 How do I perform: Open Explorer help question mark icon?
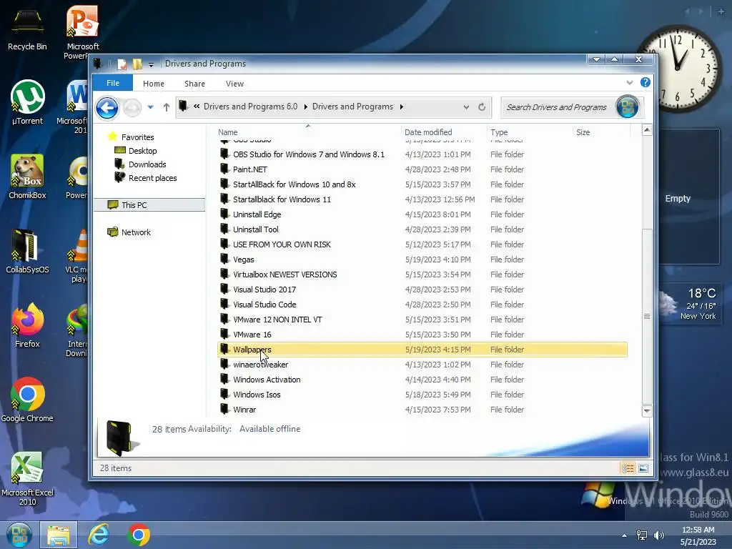coord(646,83)
